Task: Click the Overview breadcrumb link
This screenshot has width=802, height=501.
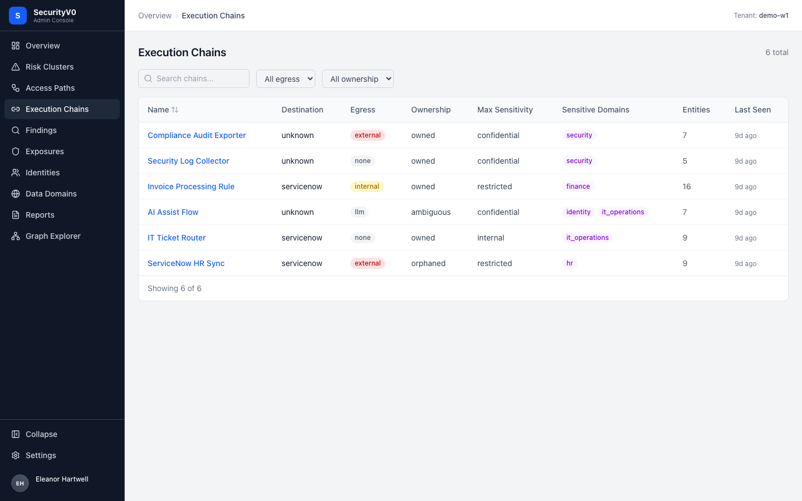Action: coord(155,16)
